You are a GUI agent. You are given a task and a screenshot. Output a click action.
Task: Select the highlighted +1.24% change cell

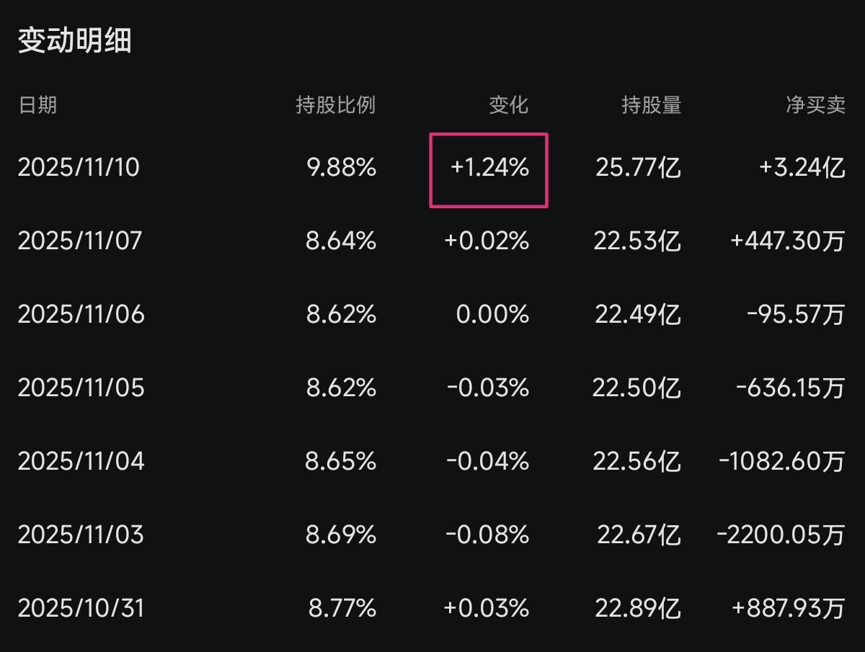click(x=489, y=169)
